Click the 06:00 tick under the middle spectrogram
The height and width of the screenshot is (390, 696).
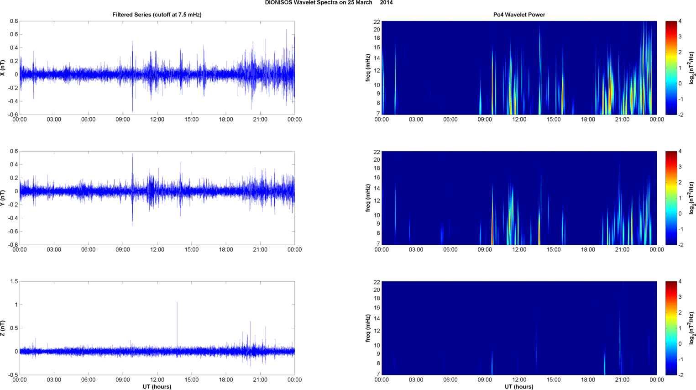450,250
